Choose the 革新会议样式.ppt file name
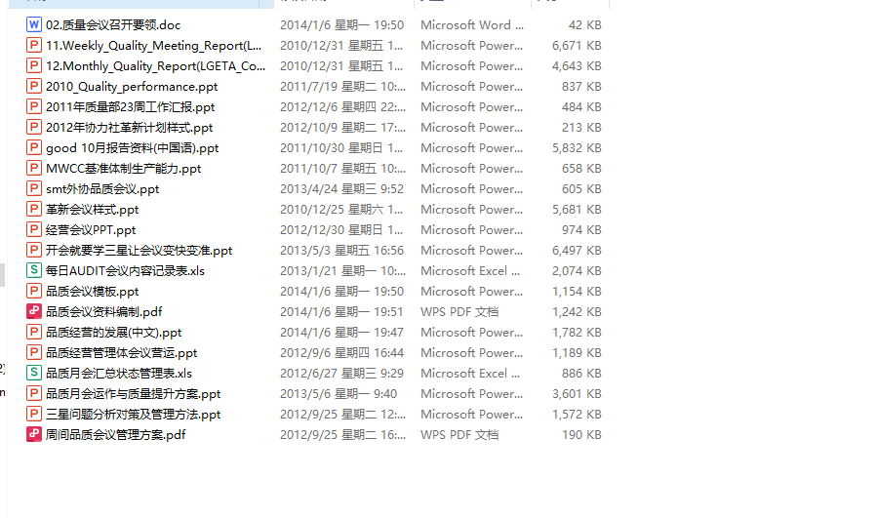Image resolution: width=877 pixels, height=518 pixels. [x=92, y=210]
